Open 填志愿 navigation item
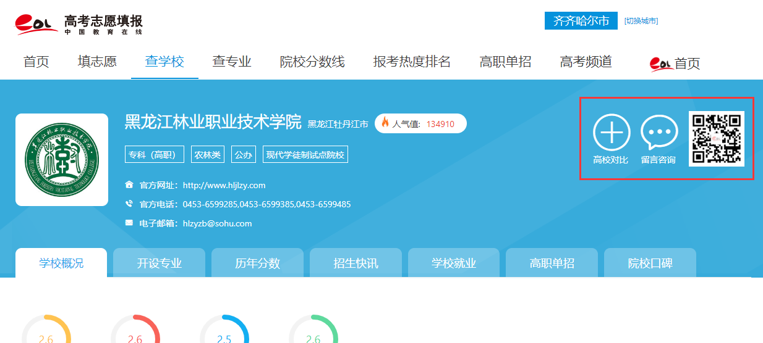763x343 pixels. (97, 62)
